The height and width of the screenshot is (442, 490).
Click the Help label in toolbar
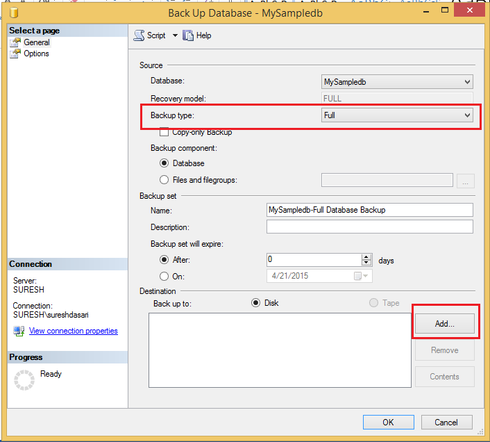coord(204,35)
